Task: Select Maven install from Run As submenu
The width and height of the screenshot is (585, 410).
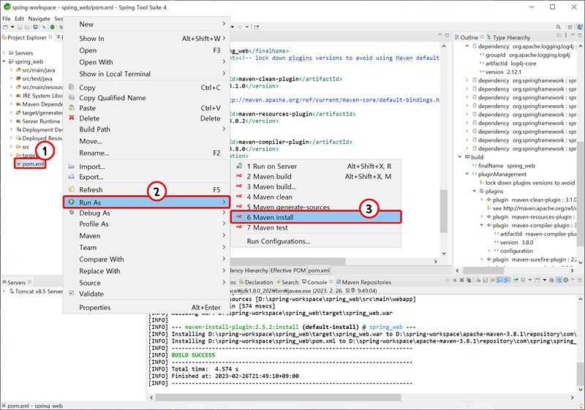Action: pos(316,217)
